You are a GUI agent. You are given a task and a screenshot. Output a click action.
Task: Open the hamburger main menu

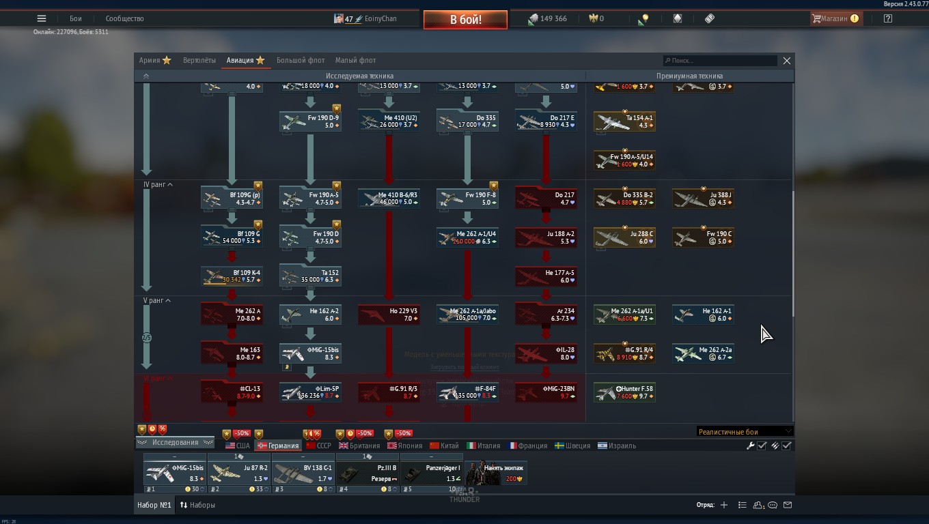point(42,18)
